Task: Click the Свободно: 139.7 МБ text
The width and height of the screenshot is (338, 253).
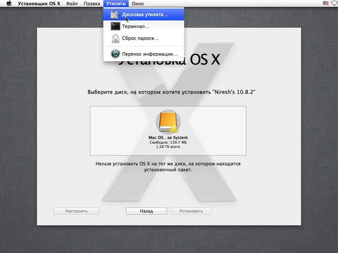Action: click(x=168, y=142)
